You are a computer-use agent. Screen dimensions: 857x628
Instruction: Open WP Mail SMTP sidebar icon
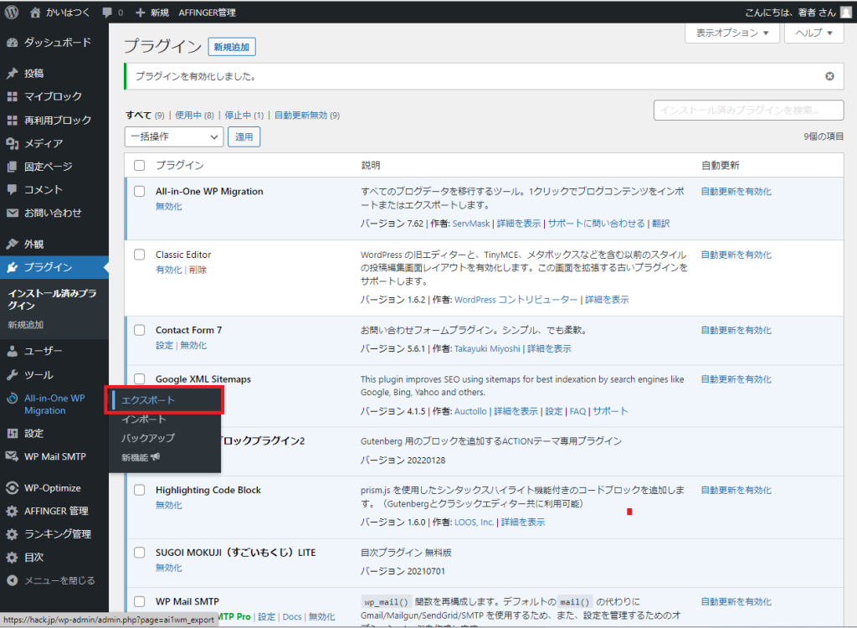[x=12, y=456]
